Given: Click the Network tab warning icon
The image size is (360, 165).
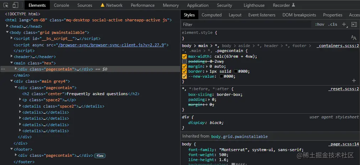Looking at the screenshot, I should coord(103,5).
